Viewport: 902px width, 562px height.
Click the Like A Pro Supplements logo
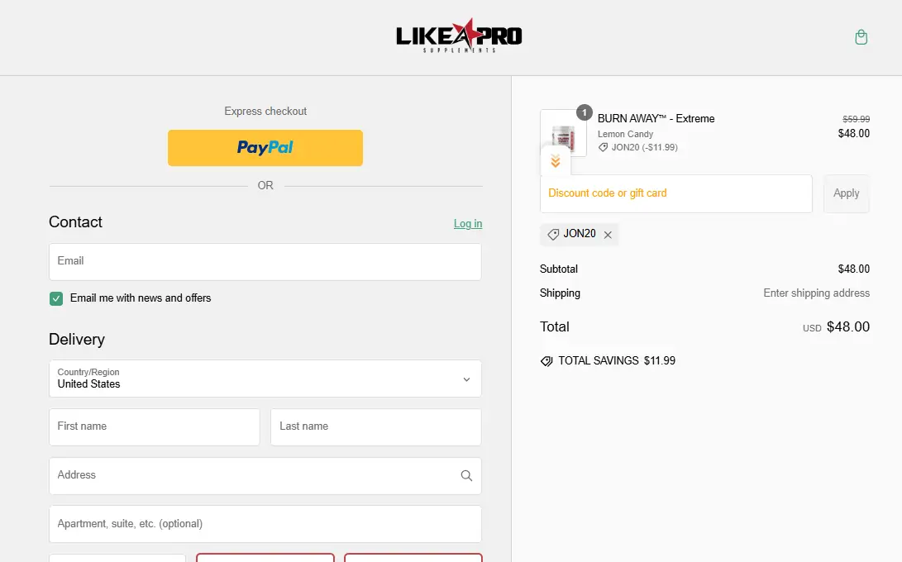click(x=459, y=36)
